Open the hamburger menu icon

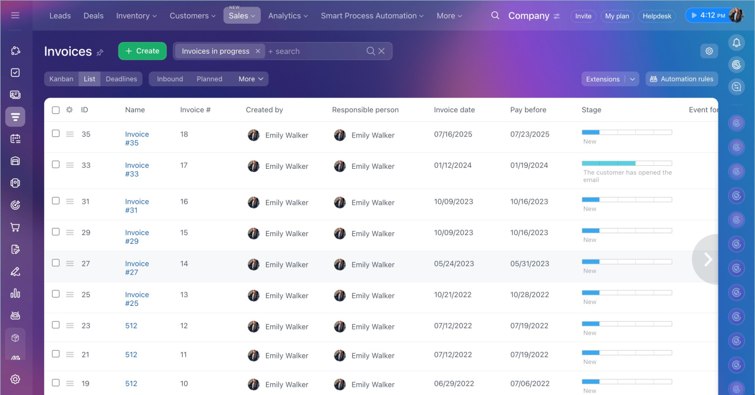(15, 15)
